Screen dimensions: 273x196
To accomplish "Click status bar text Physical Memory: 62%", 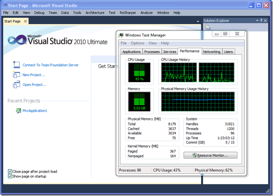I will [x=214, y=170].
